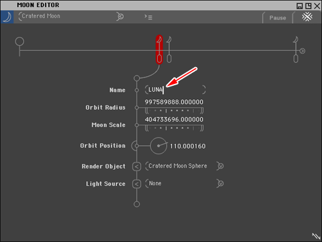Click the arrow at timeline end
Screen dimensions: 322x242
pos(302,51)
